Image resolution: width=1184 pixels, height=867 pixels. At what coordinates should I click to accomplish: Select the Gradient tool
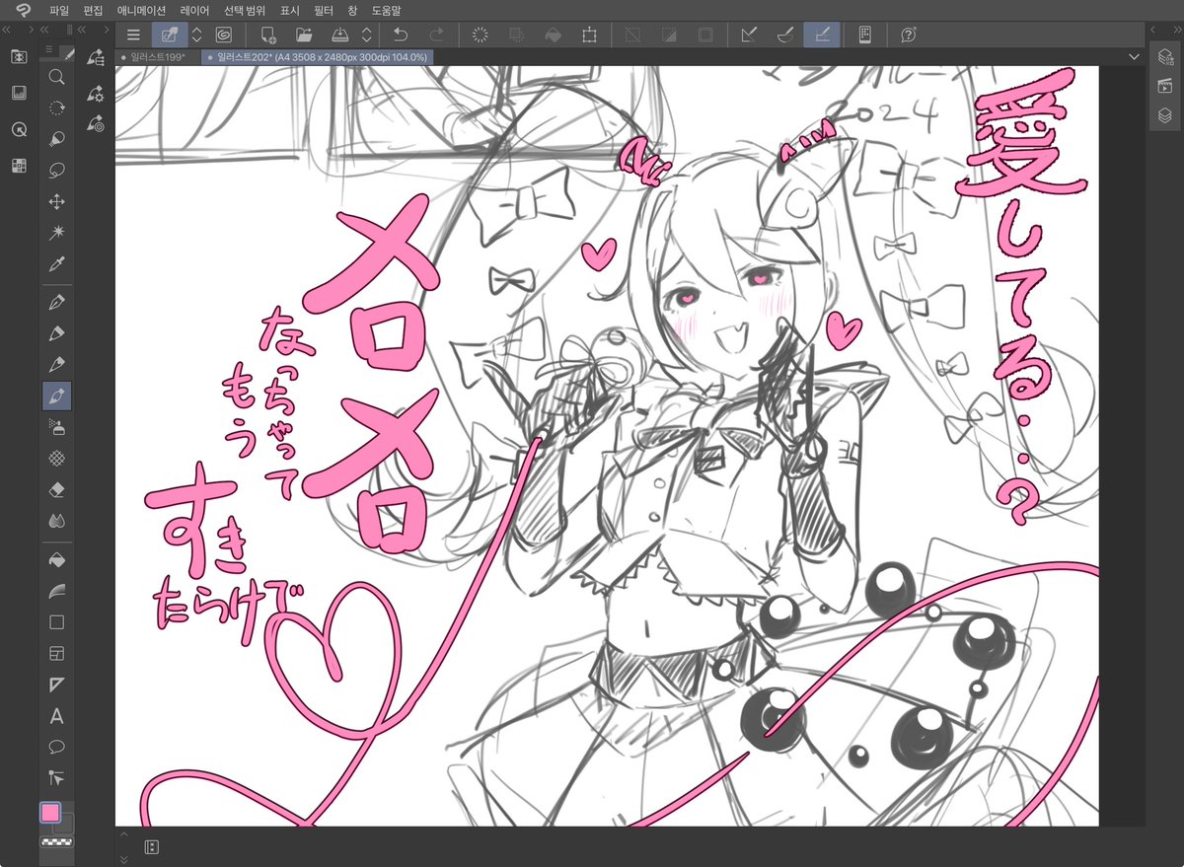(x=57, y=591)
